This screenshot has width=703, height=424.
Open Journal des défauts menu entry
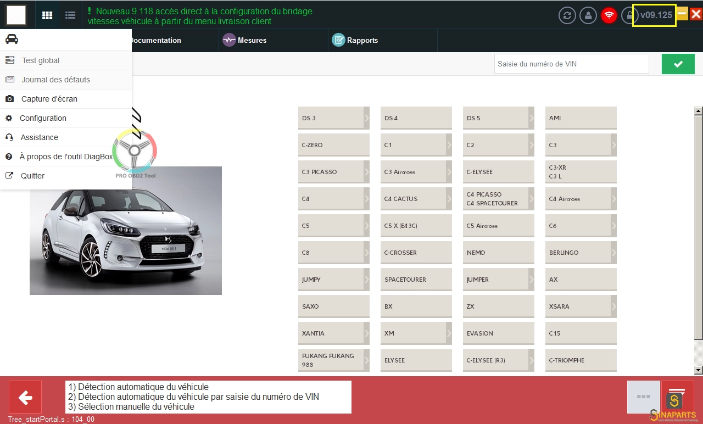66,80
